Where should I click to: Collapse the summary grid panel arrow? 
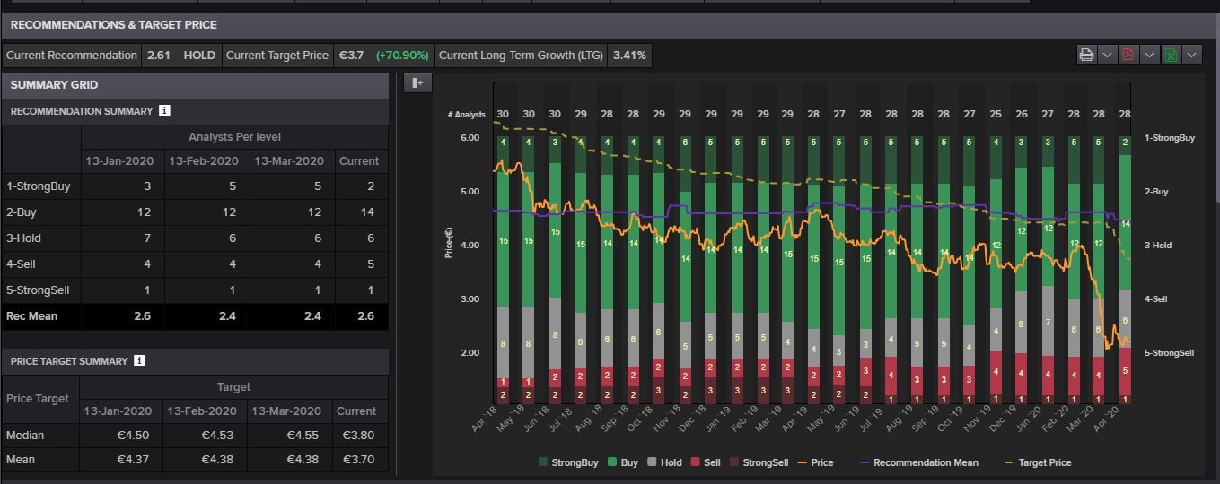click(417, 83)
